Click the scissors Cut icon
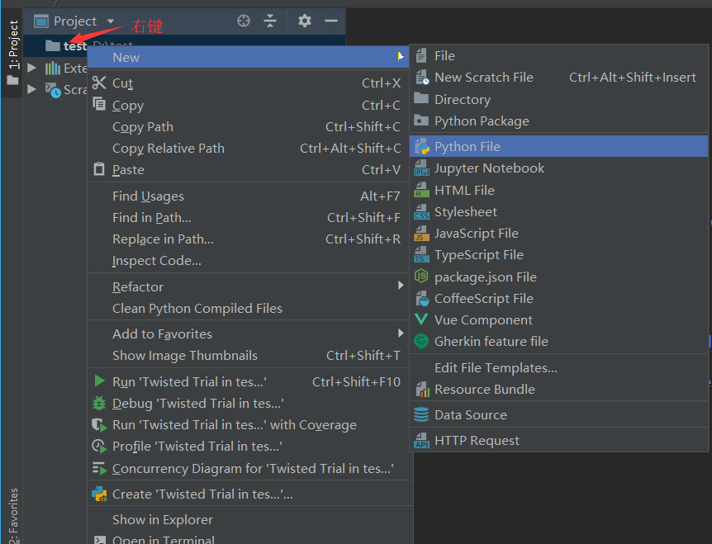The width and height of the screenshot is (712, 544). click(99, 83)
